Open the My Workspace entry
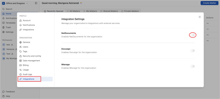This screenshot has width=220, height=99. [9, 58]
